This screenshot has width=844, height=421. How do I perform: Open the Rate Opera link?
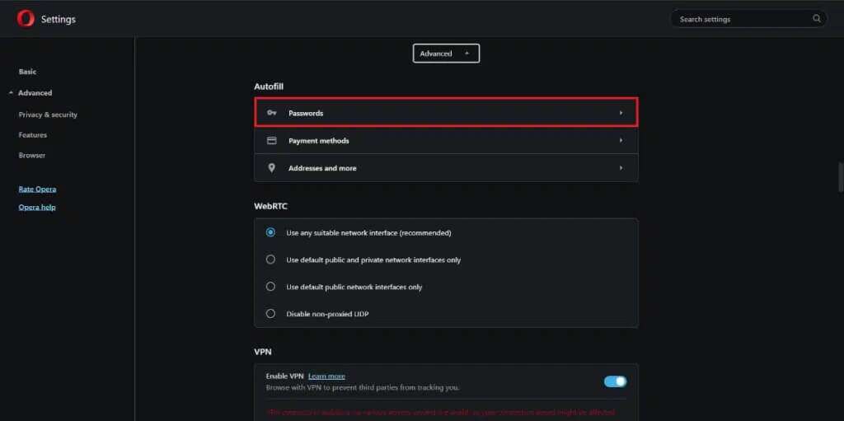[37, 189]
